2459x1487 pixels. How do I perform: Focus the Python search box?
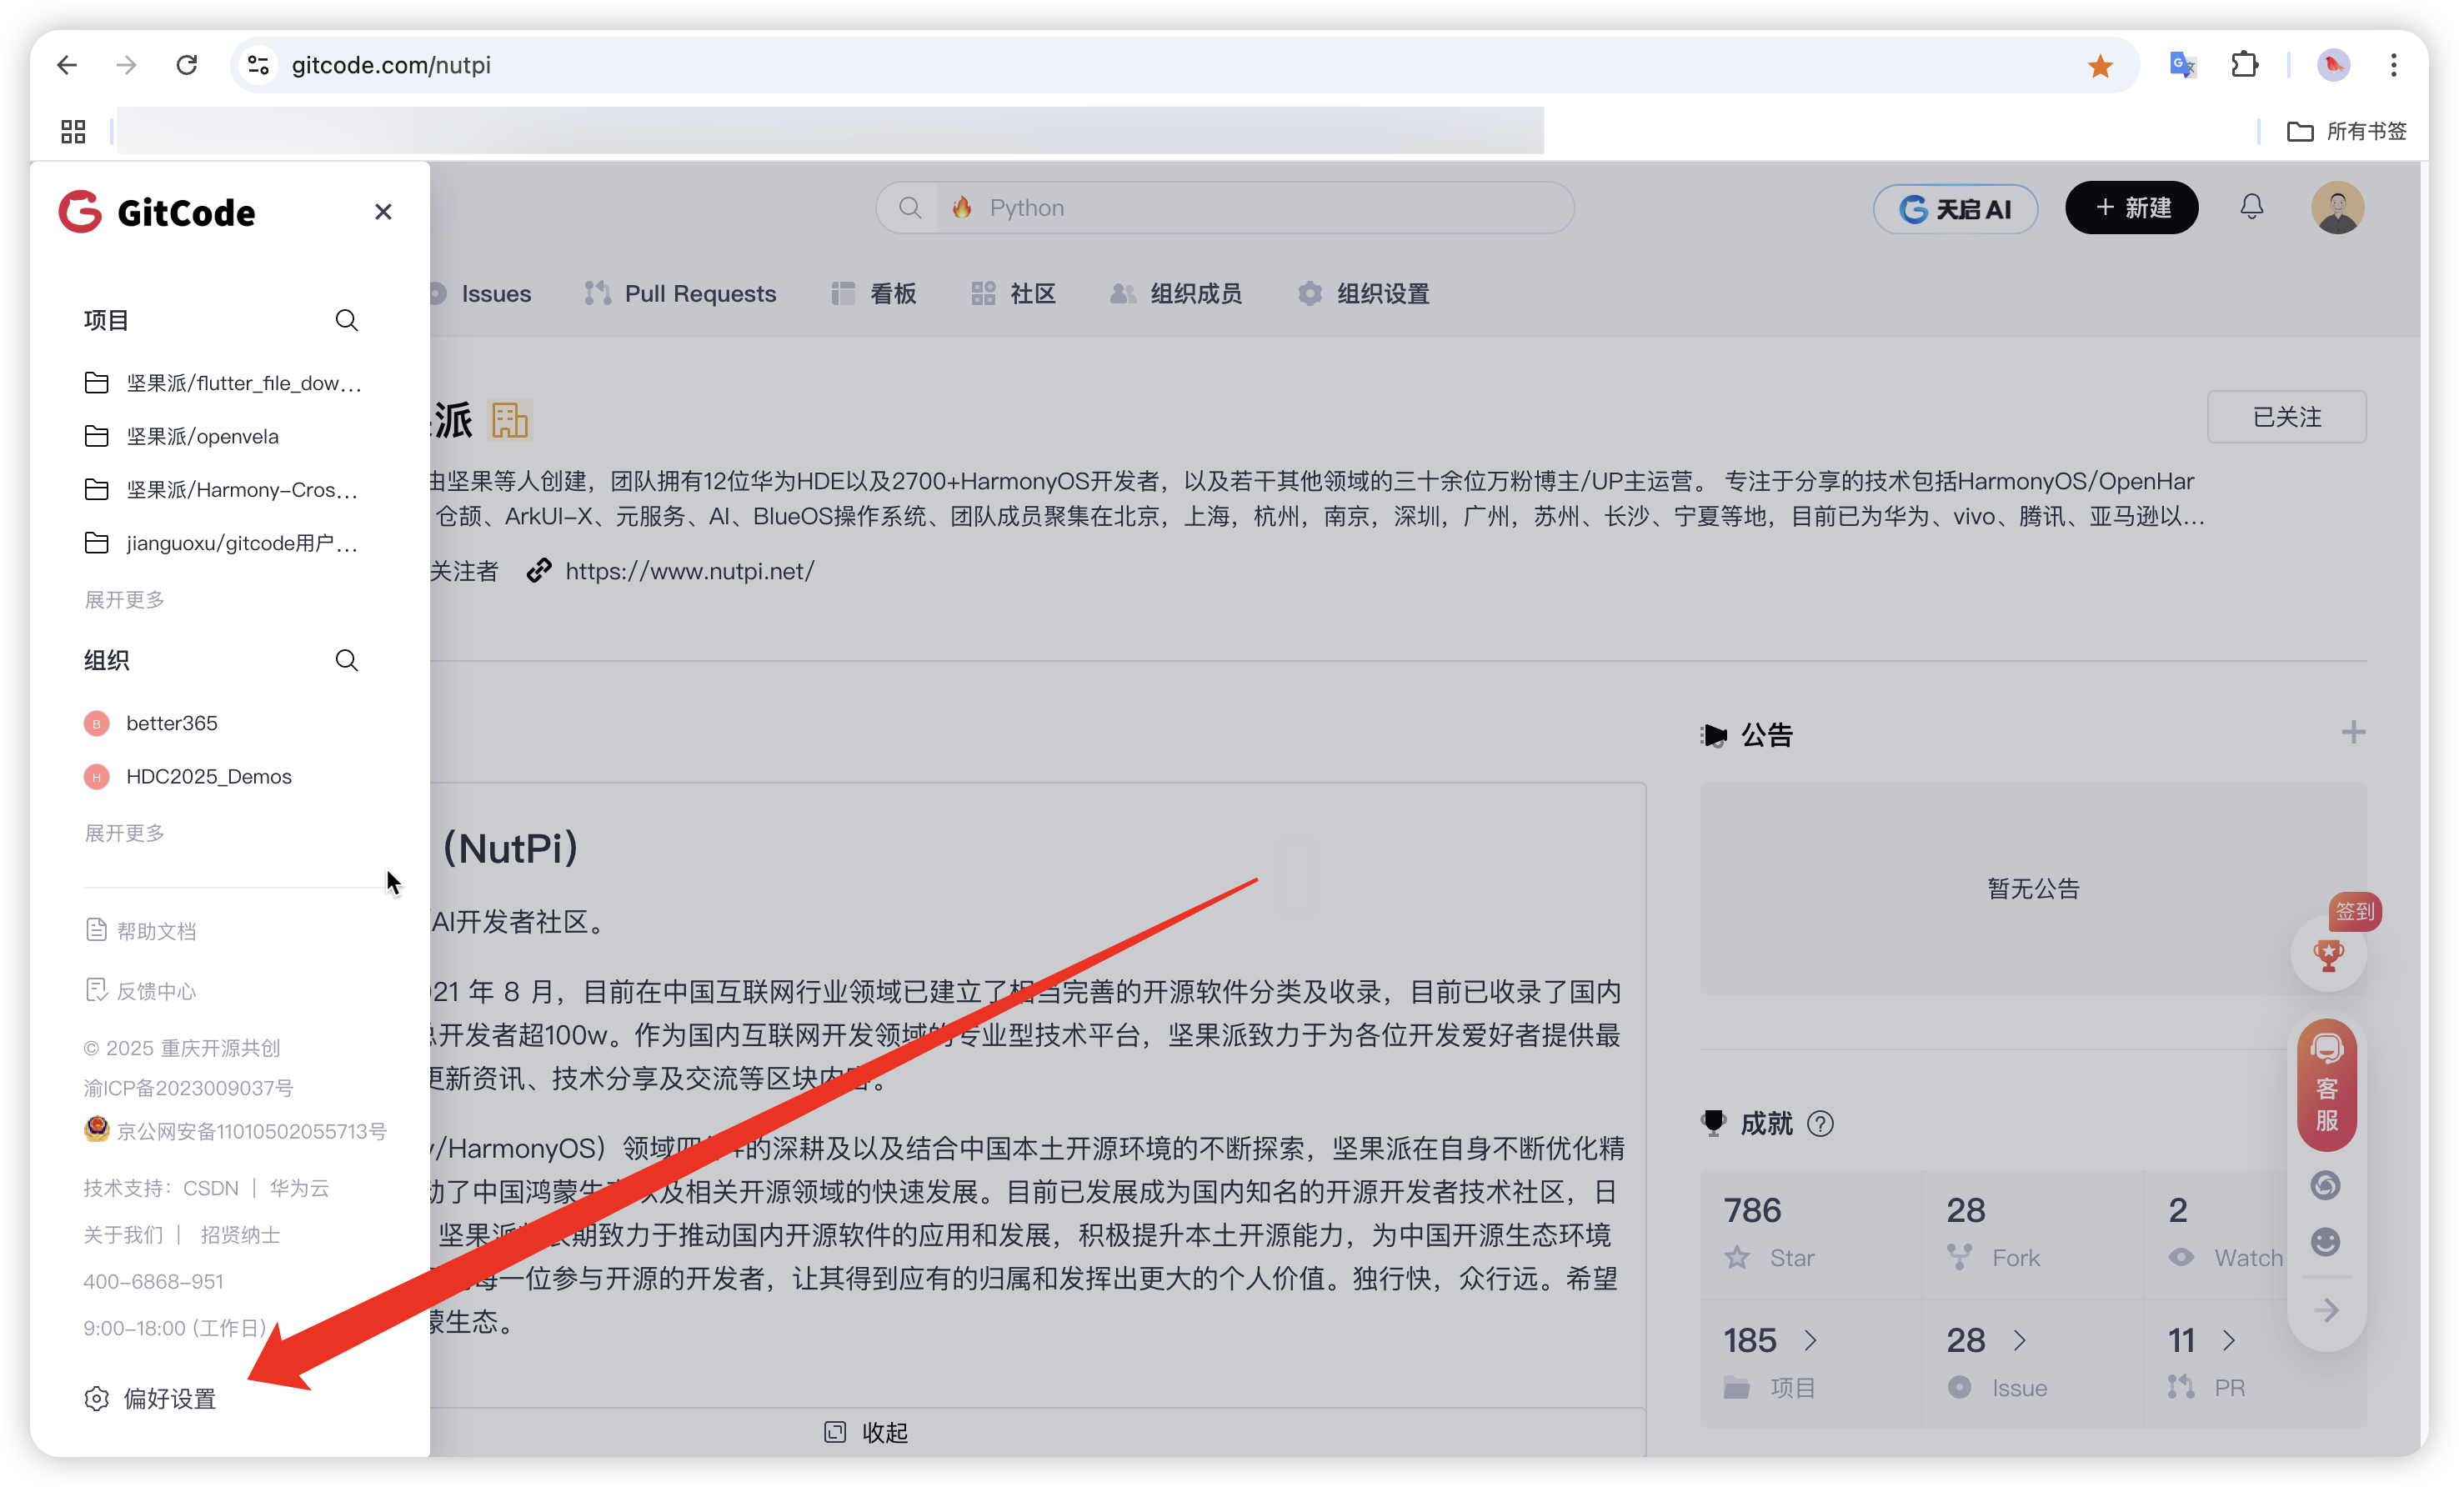pos(1225,208)
